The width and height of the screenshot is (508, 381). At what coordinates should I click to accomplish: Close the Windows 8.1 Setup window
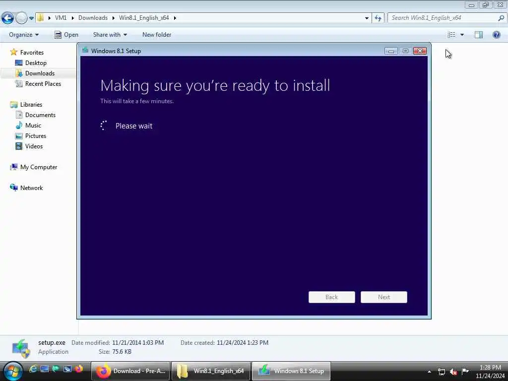click(x=420, y=51)
